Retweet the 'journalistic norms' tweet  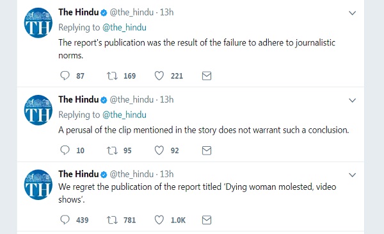click(112, 76)
